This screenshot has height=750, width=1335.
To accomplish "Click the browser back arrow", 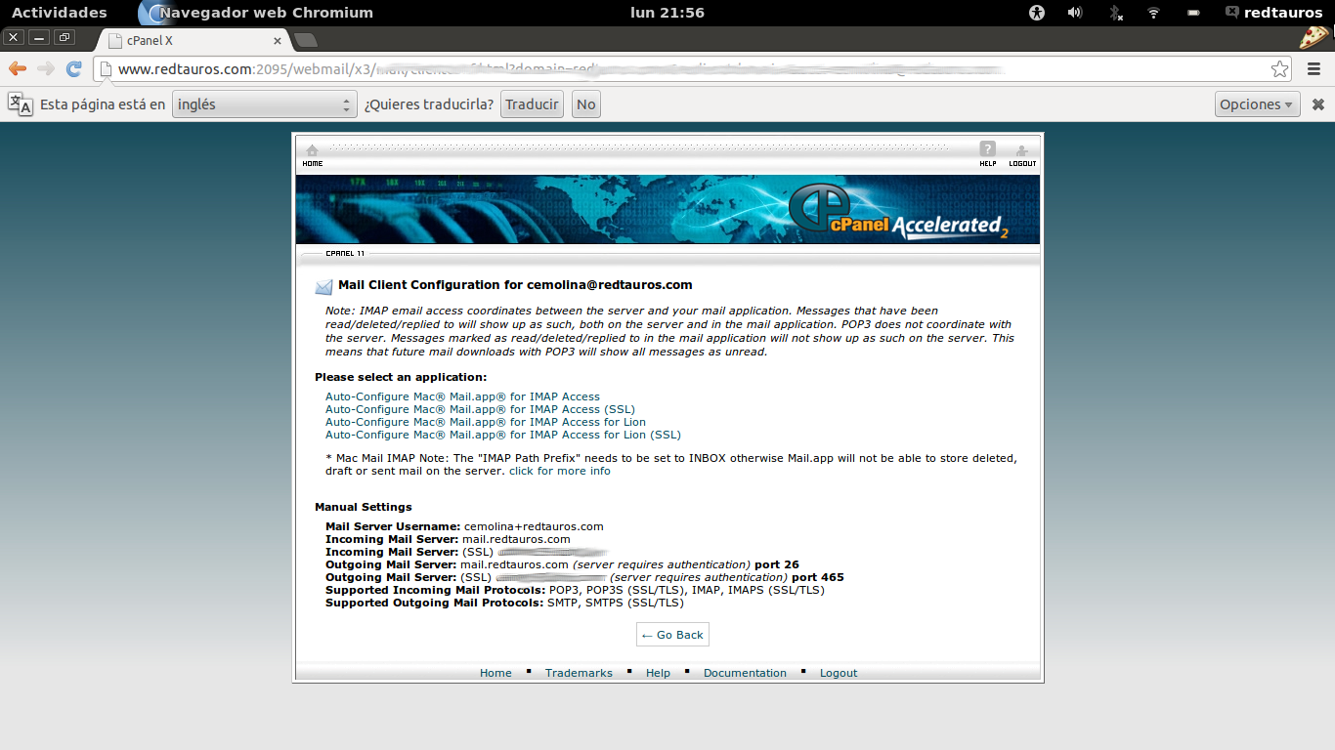I will pyautogui.click(x=18, y=68).
